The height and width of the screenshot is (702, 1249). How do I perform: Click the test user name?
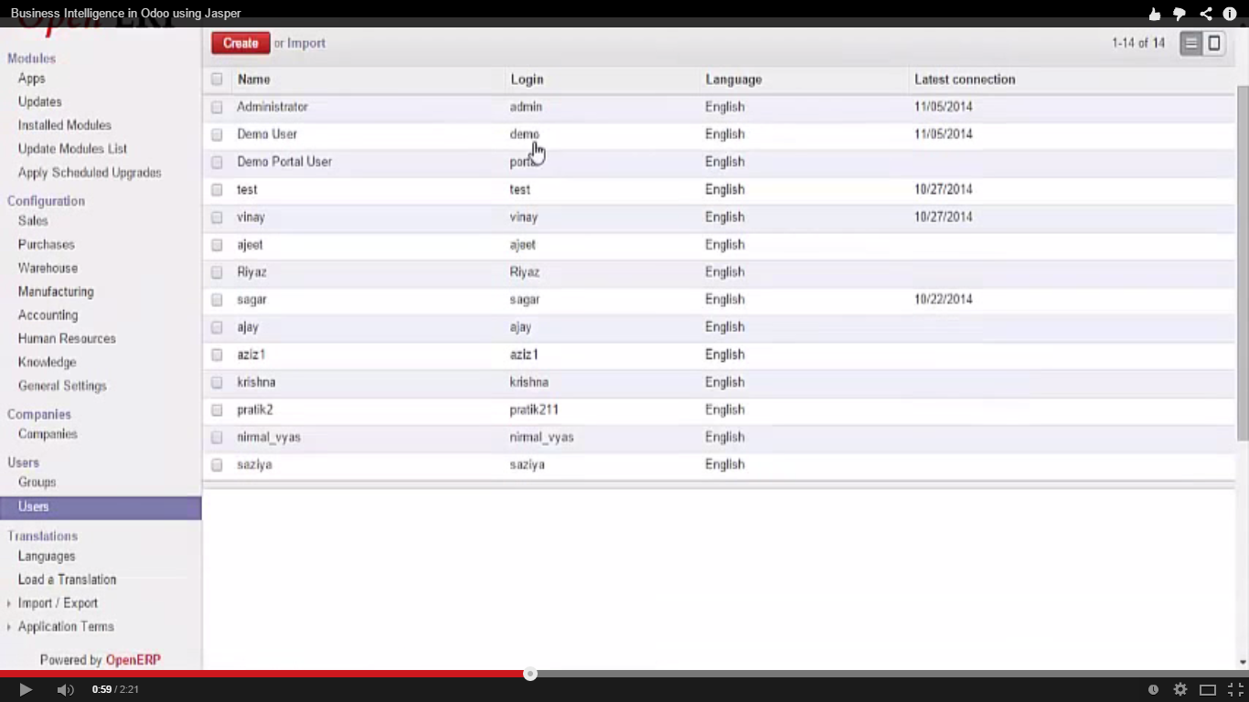tap(247, 190)
